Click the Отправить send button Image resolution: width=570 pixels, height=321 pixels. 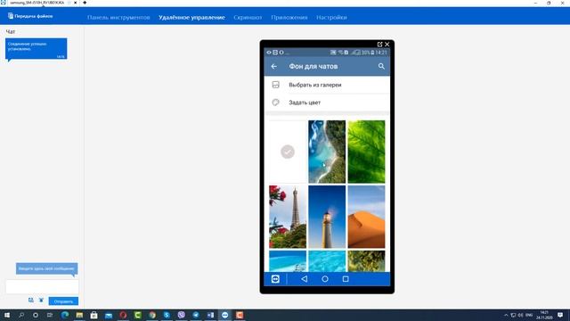coord(63,301)
